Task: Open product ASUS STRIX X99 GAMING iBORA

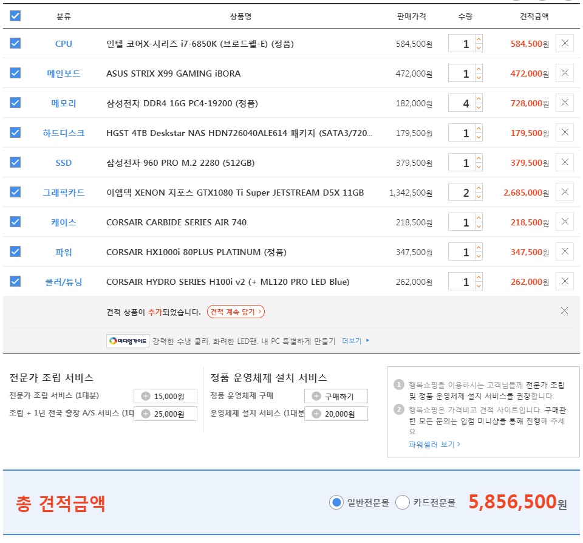Action: click(x=173, y=73)
